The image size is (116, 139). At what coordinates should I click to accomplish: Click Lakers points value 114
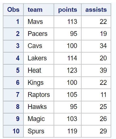coord(72,58)
